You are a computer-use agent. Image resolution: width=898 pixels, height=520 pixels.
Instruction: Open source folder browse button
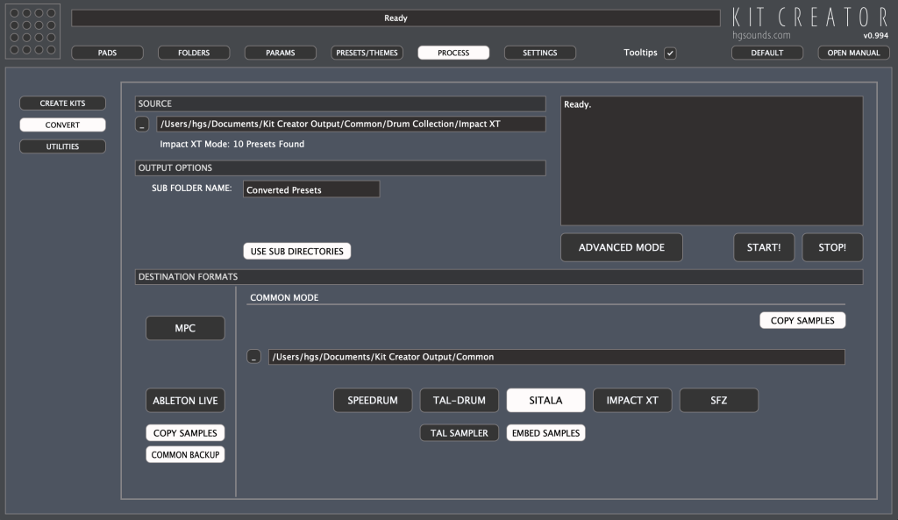point(142,125)
